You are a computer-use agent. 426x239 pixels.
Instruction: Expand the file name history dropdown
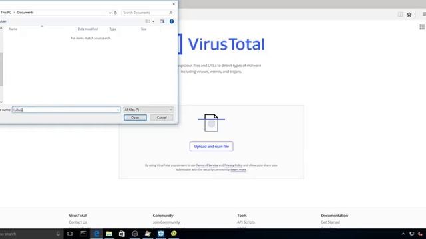tap(118, 110)
